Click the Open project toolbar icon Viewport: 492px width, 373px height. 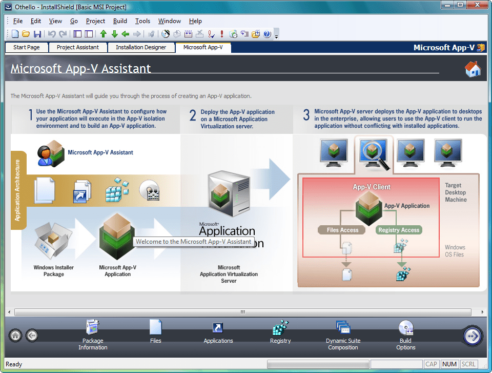pos(26,34)
